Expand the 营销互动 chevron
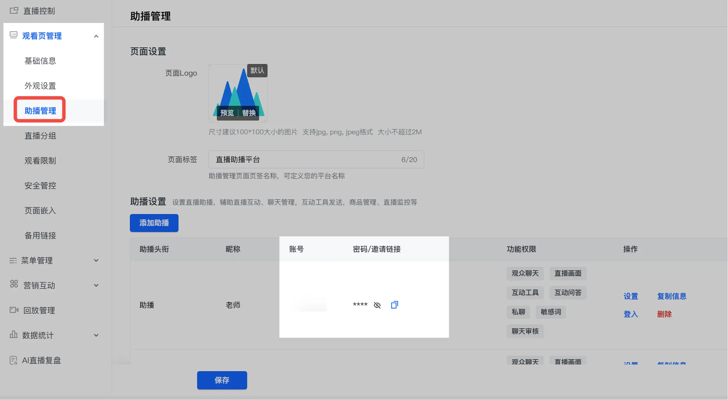The height and width of the screenshot is (400, 728). coord(96,285)
